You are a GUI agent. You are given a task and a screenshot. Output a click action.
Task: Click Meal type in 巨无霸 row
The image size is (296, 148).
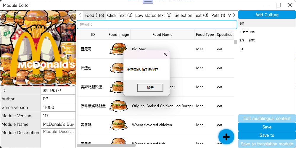200,49
